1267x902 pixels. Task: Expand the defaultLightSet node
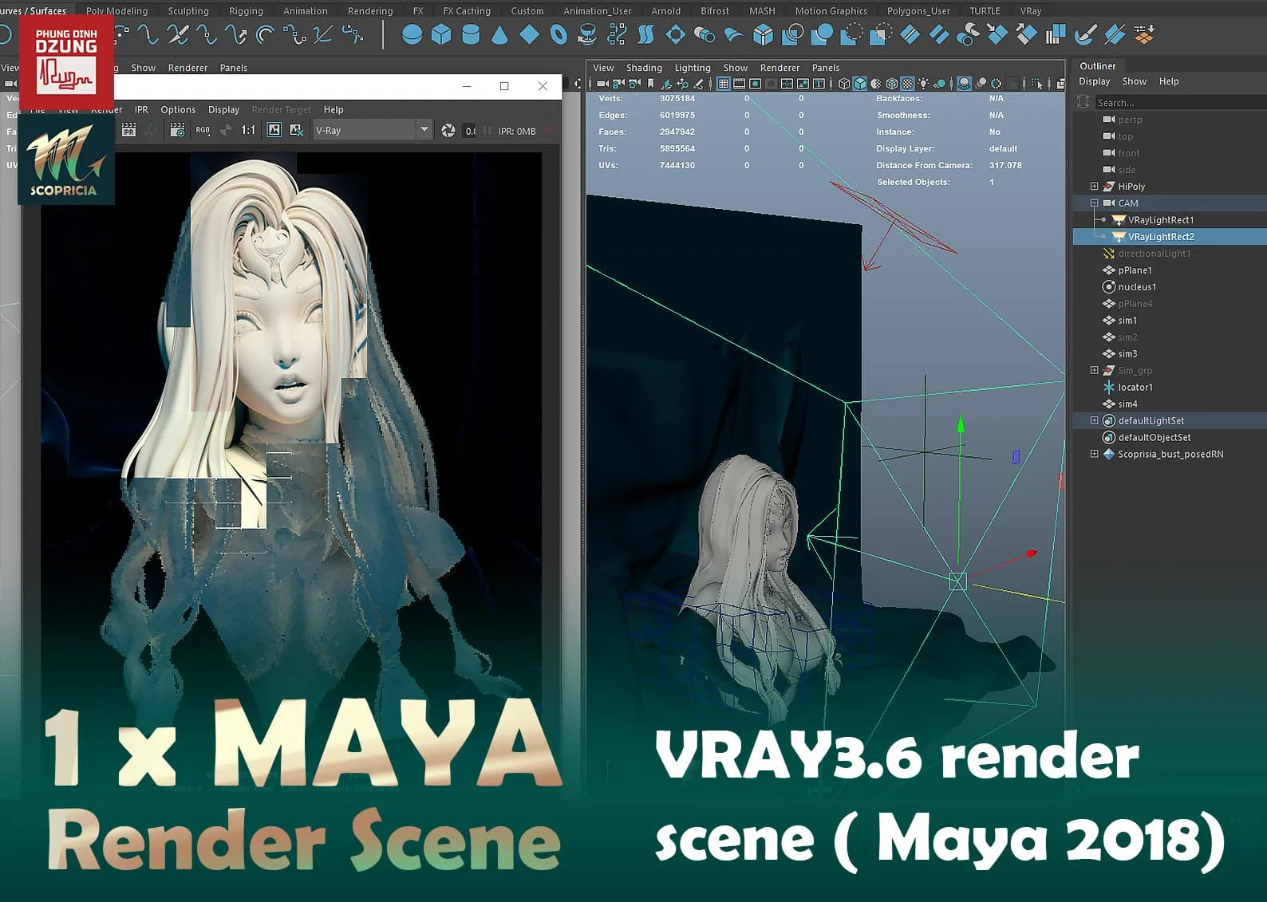[1094, 421]
